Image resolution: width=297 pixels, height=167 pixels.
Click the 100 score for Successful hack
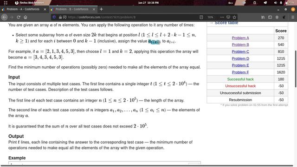[x=281, y=79]
